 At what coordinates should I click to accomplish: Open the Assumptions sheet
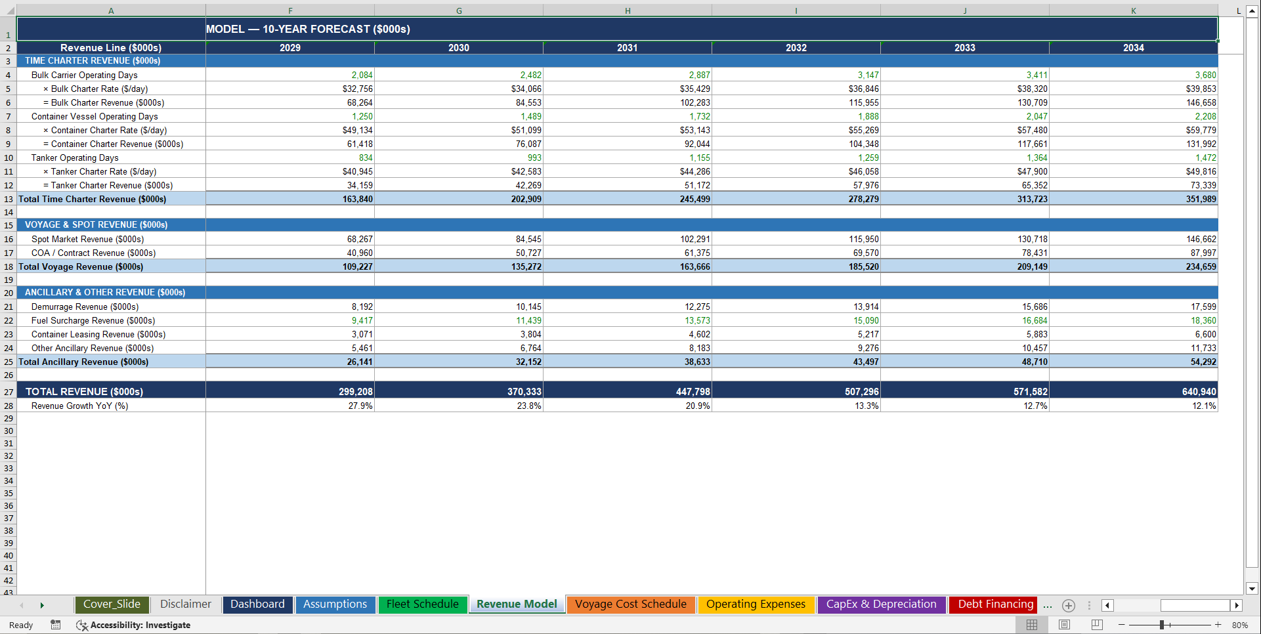pos(335,604)
